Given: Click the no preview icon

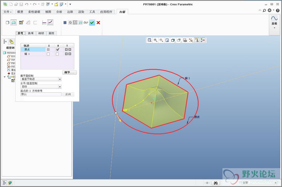Looking at the screenshot, I should click(70, 22).
